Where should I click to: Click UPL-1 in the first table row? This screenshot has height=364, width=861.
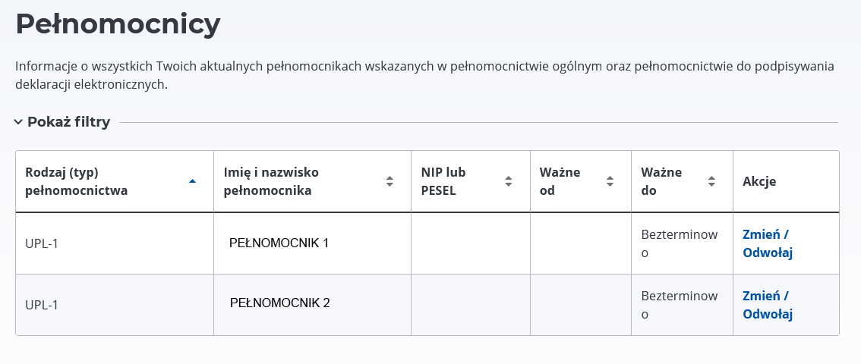42,244
